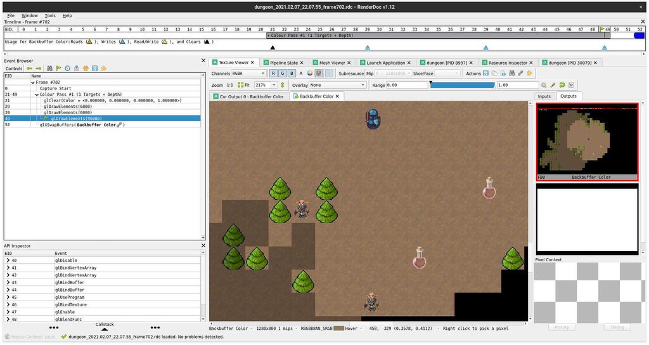Go to previous event with left arrow
649x345 pixels.
click(29, 68)
